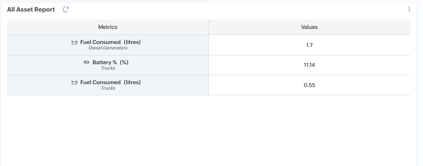Image resolution: width=423 pixels, height=166 pixels.
Task: Click the fuel icon in Trucks fuel row
Action: [75, 82]
